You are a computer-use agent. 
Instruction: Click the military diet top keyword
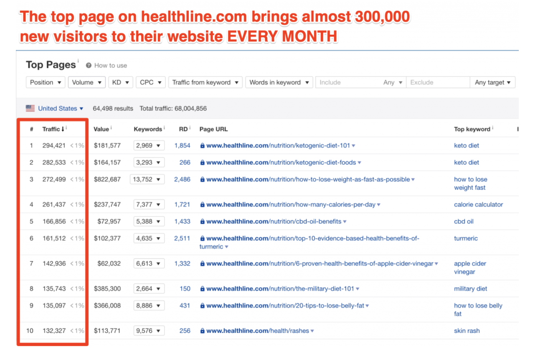(470, 288)
